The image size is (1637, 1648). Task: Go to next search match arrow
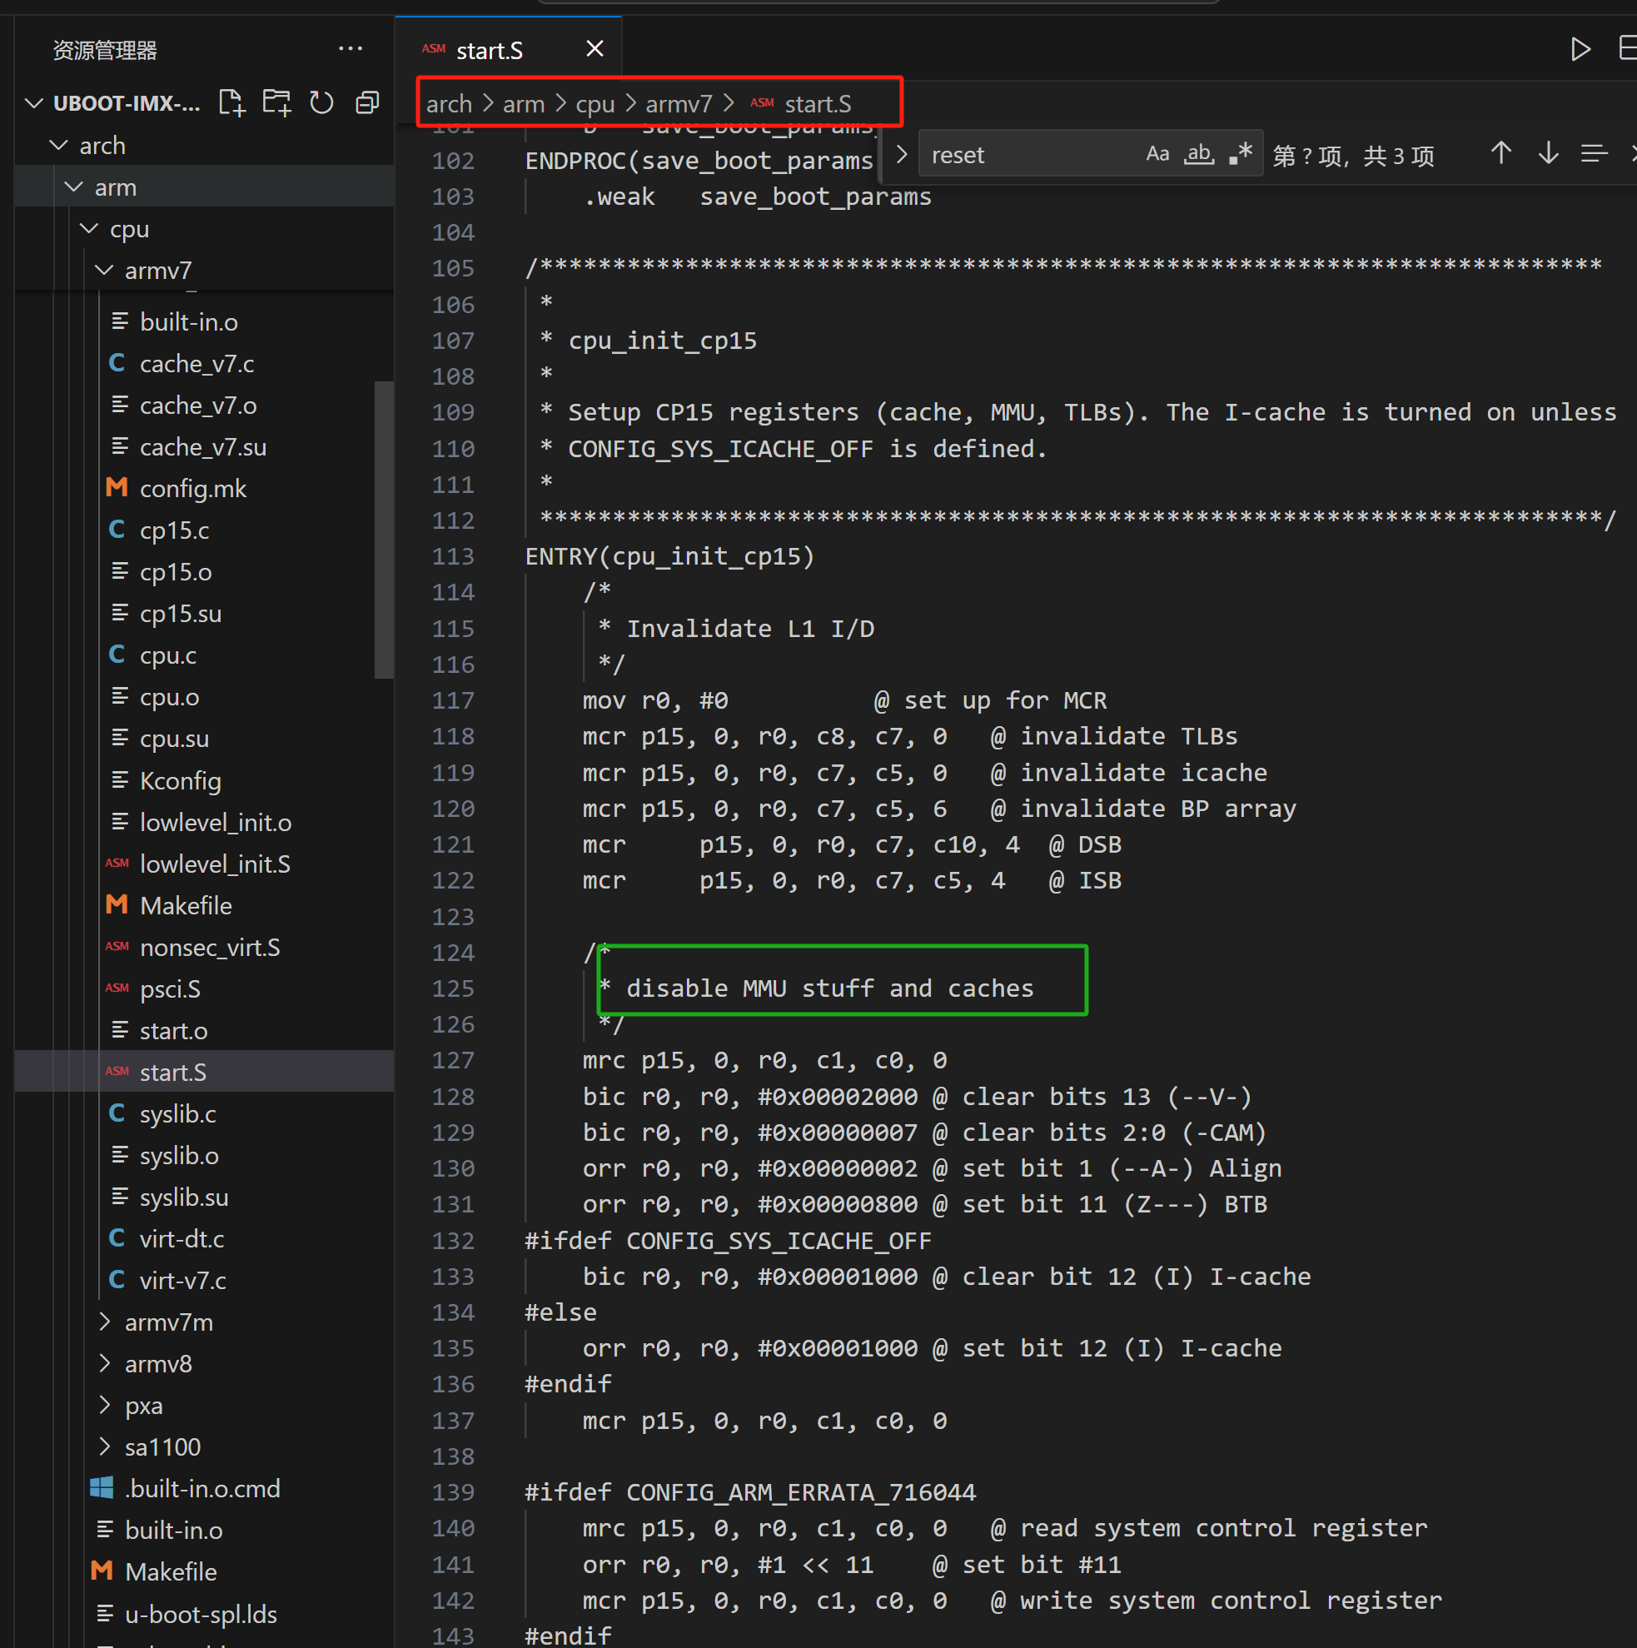(1547, 154)
